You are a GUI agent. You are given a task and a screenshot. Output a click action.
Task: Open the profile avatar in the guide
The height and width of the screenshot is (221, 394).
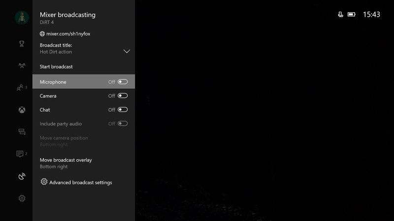point(22,18)
